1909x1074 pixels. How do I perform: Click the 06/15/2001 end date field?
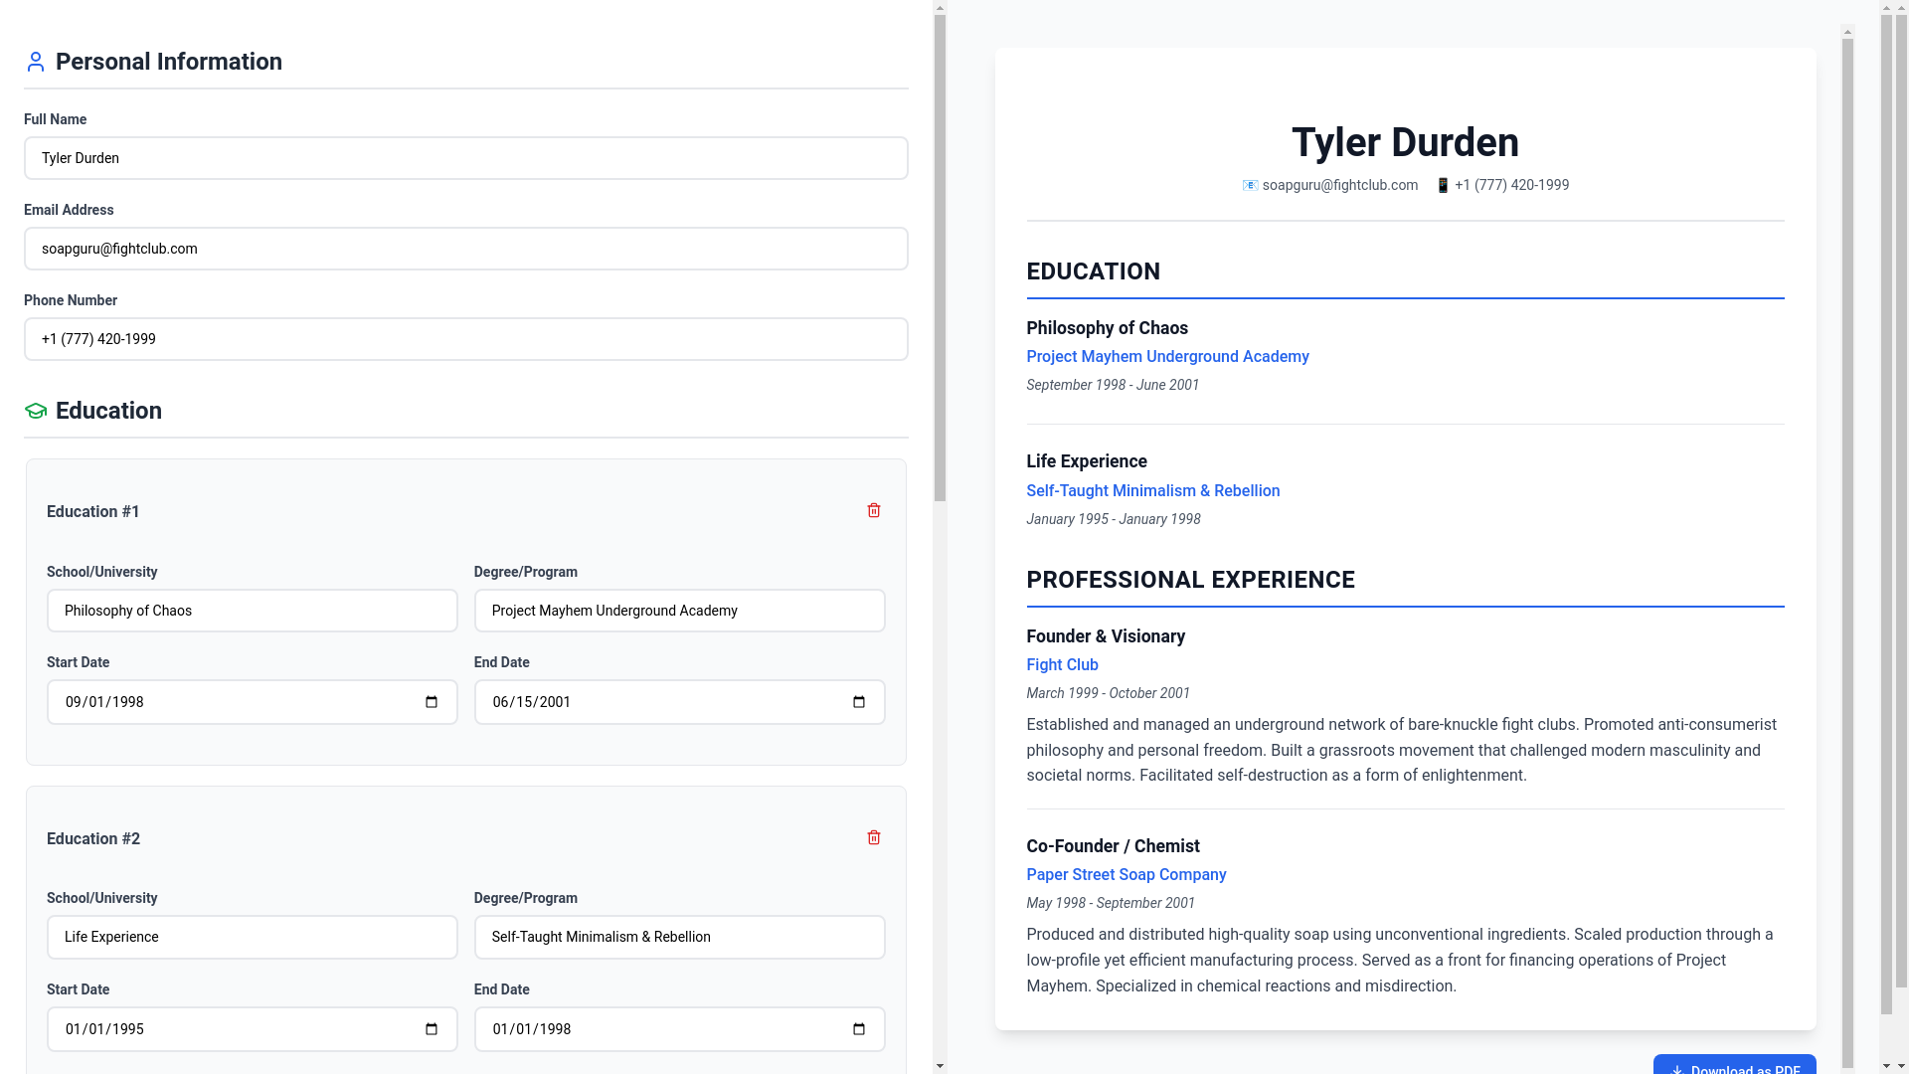coord(680,702)
